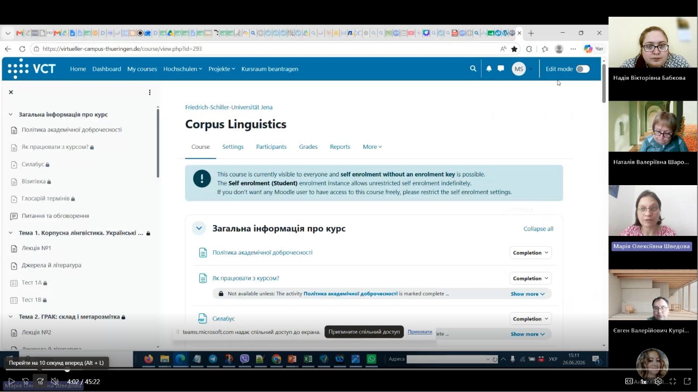Open the course index three-dot options menu

coord(150,92)
